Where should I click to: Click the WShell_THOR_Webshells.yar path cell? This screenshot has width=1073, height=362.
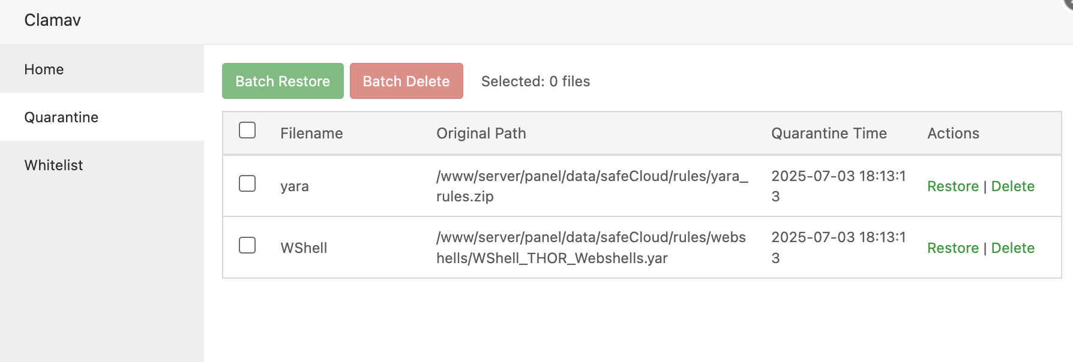click(591, 248)
